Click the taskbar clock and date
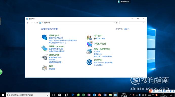 pyautogui.click(x=164, y=95)
